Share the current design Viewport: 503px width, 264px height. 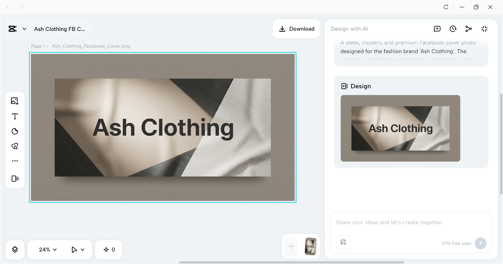[469, 29]
